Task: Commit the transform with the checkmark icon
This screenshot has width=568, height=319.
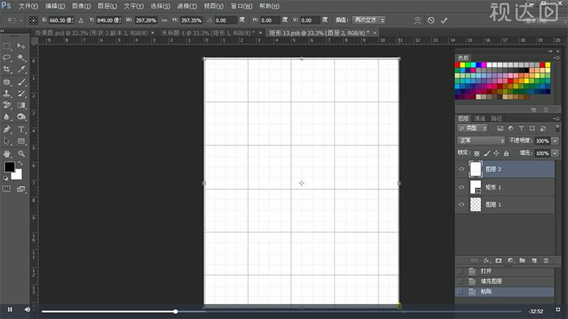Action: click(444, 21)
